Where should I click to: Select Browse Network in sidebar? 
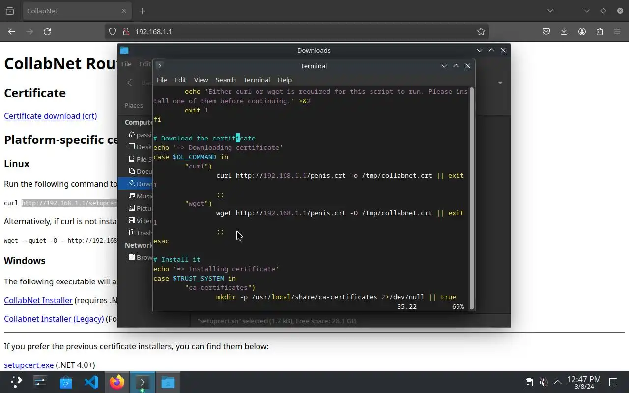[140, 257]
